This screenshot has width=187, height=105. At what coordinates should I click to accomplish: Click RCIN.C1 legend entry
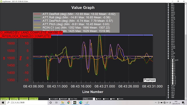72,28
